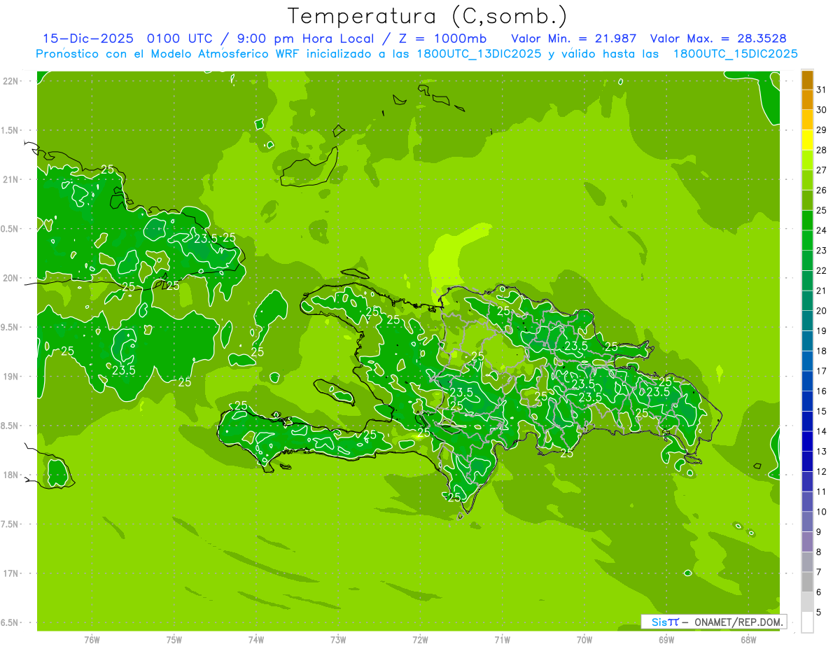Click the legend value "28"
This screenshot has width=840, height=649.
(x=821, y=150)
